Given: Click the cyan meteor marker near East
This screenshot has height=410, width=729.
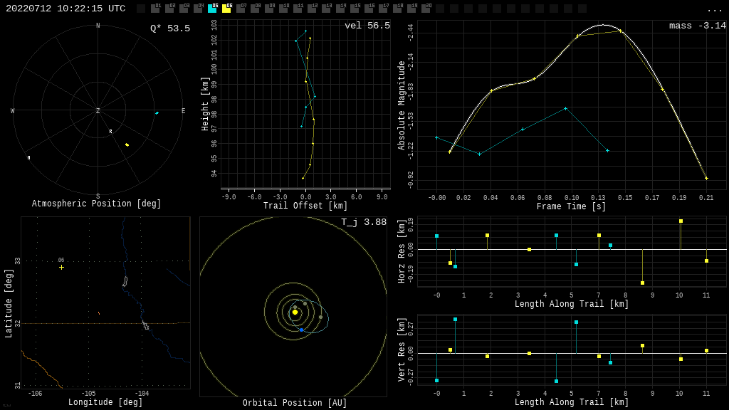Looking at the screenshot, I should 157,113.
